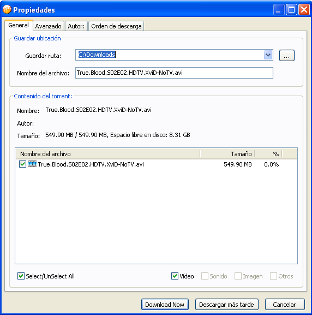
Task: Toggle the Sonido filter checkbox
Action: point(205,276)
